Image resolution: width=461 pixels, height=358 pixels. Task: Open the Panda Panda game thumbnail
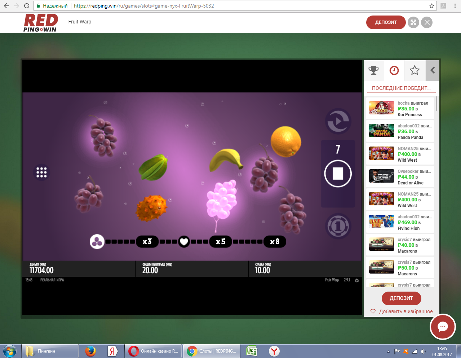(x=382, y=131)
